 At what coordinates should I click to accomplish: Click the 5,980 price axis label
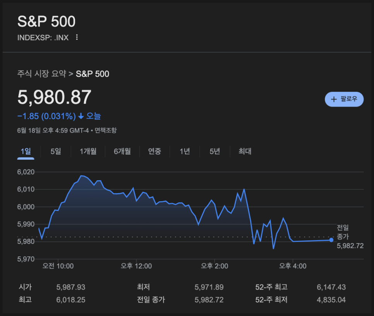tap(26, 242)
